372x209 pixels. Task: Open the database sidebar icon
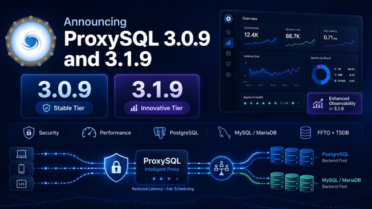(228, 53)
